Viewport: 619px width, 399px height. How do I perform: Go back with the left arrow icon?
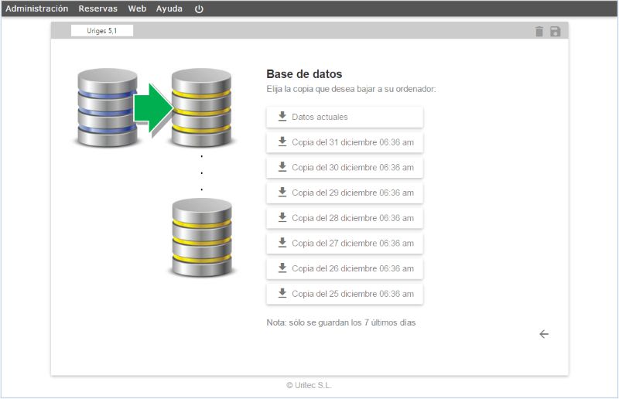(x=544, y=334)
